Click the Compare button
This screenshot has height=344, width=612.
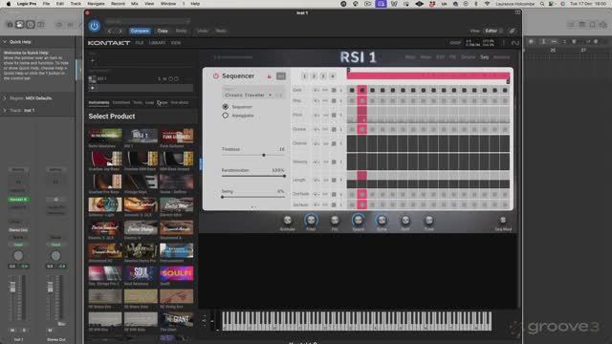coord(140,31)
